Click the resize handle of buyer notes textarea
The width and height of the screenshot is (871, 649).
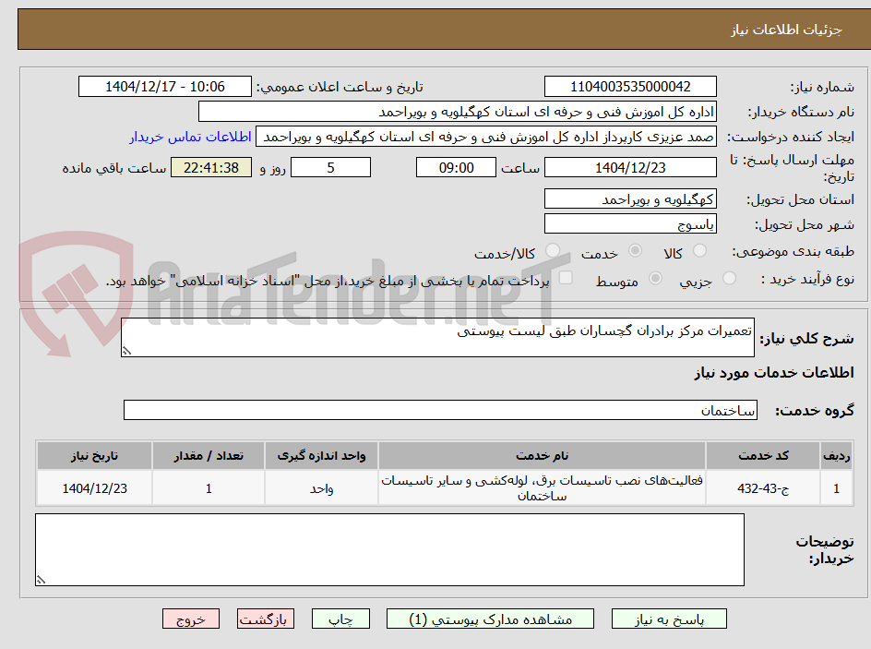click(41, 580)
